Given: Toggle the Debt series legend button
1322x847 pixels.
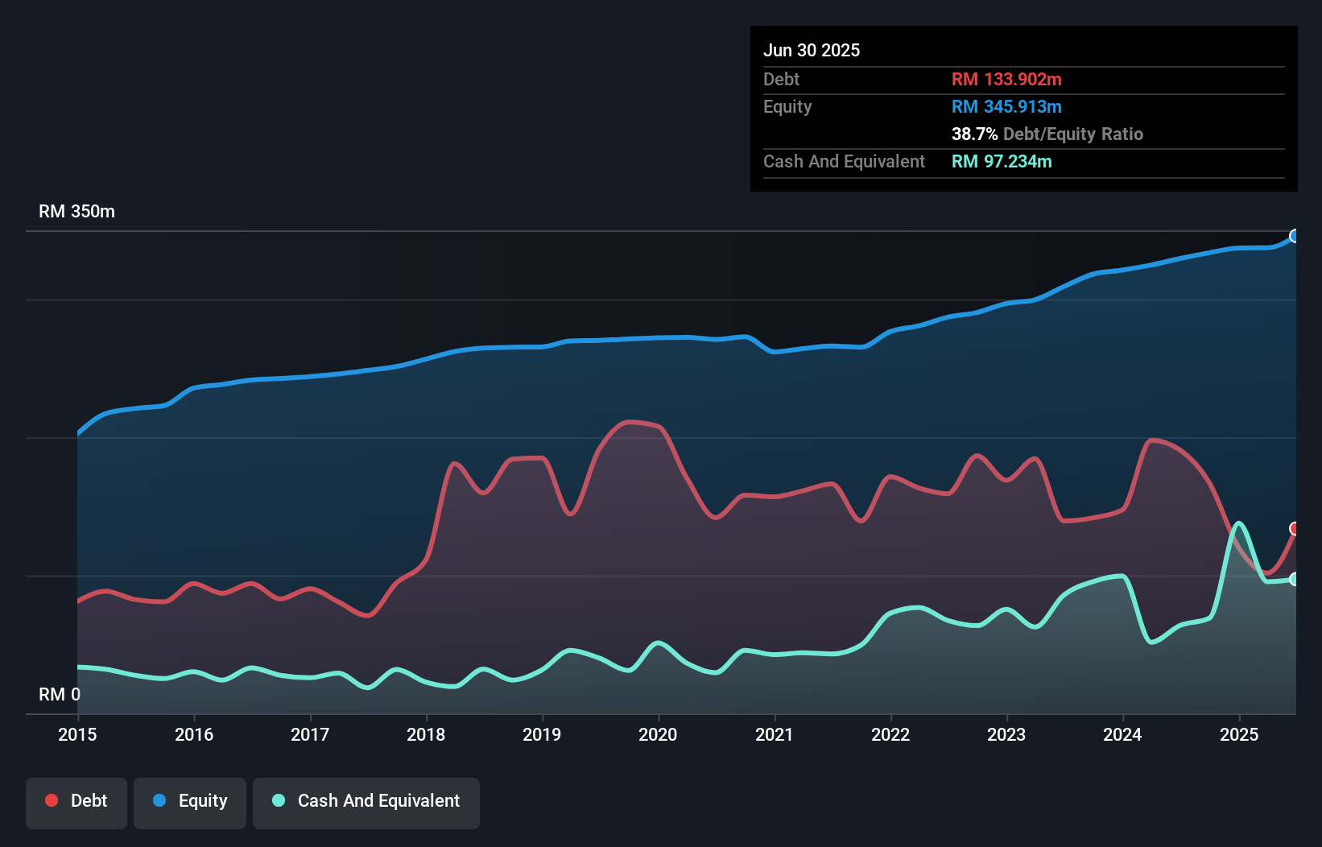Looking at the screenshot, I should click(76, 803).
